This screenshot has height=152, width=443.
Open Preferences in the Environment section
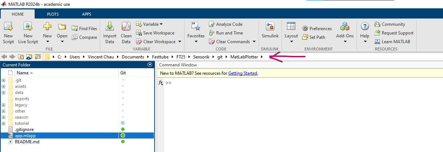tap(317, 29)
